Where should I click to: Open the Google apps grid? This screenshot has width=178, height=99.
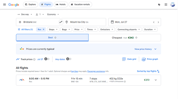166,5
